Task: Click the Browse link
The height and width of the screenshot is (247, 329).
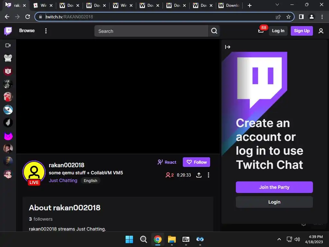Action: pyautogui.click(x=27, y=31)
